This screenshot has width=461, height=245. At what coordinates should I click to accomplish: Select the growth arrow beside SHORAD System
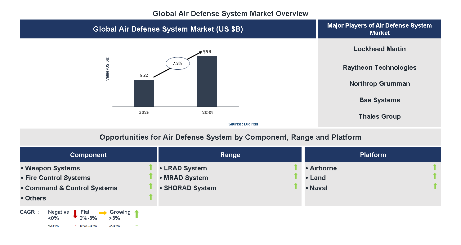tap(295, 186)
